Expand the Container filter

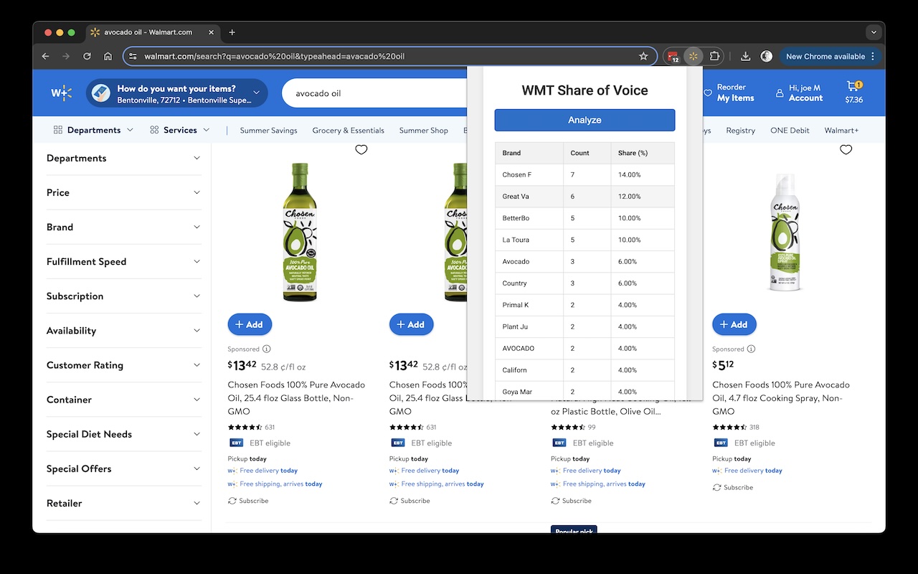pyautogui.click(x=123, y=399)
